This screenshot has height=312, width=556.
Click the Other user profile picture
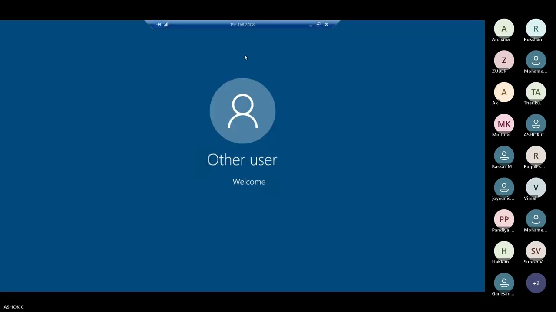pos(242,111)
